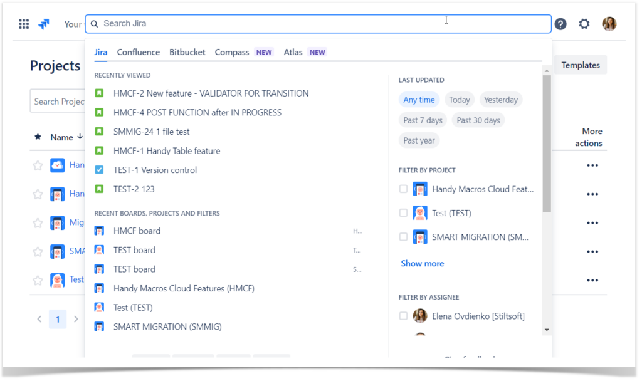
Task: Enable the Past 7 days filter chip
Action: (423, 120)
